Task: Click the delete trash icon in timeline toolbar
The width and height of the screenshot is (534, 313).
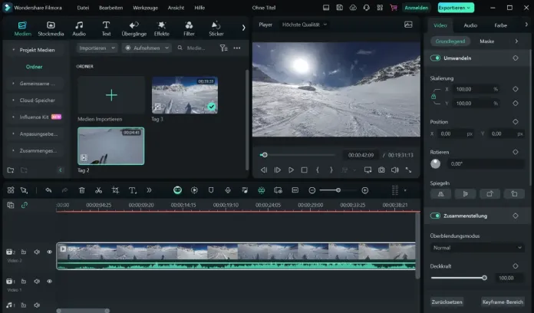Action: click(82, 190)
